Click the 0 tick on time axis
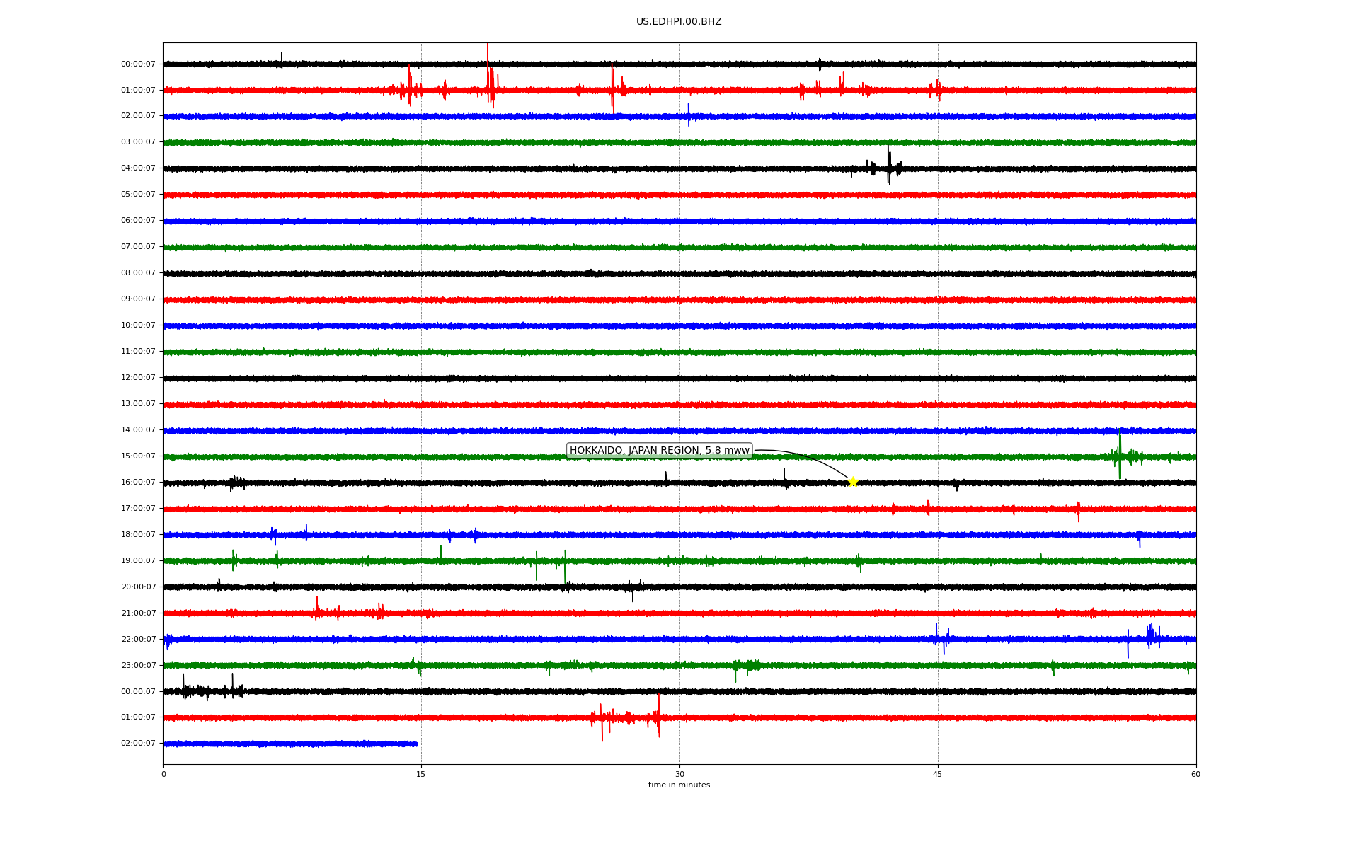1359x849 pixels. click(x=164, y=774)
